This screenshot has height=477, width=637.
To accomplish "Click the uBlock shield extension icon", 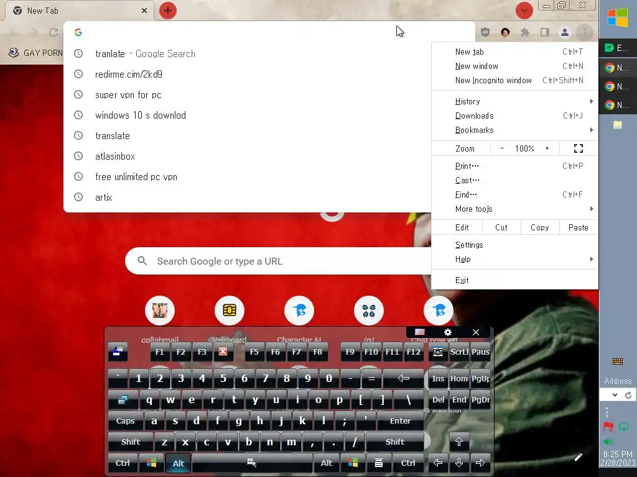I will click(x=485, y=32).
